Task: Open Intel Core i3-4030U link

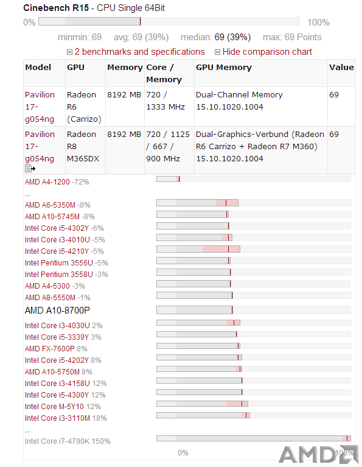Action: pyautogui.click(x=57, y=326)
